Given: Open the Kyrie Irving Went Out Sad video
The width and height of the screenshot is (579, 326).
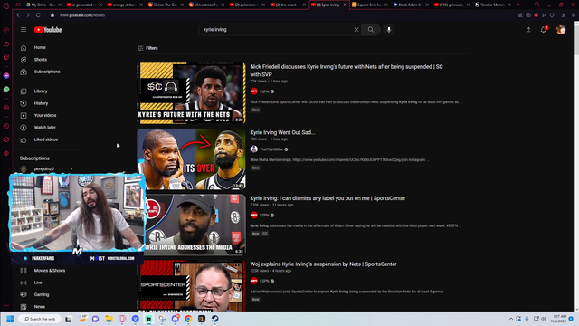Looking at the screenshot, I should pos(282,132).
